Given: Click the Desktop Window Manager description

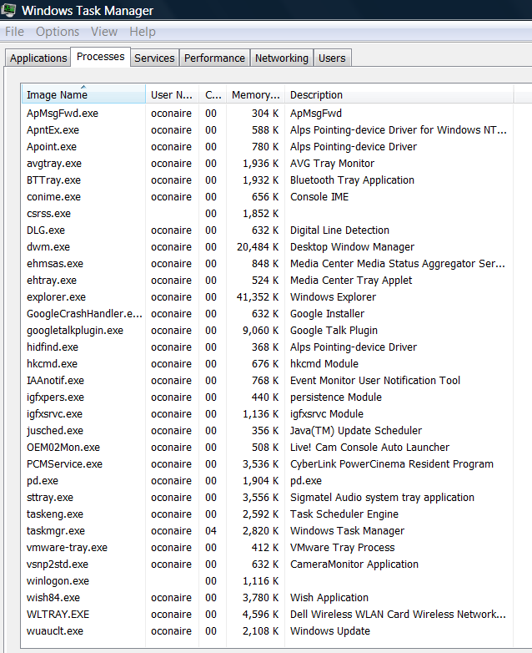Looking at the screenshot, I should 352,247.
